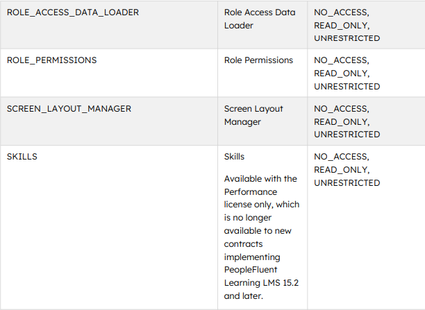
Task: Click UNRESTRICTED value in SKILLS row
Action: [x=347, y=183]
